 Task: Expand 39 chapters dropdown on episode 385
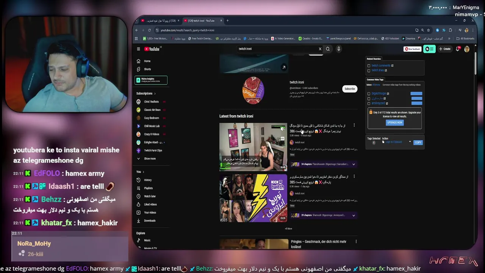pos(354,215)
